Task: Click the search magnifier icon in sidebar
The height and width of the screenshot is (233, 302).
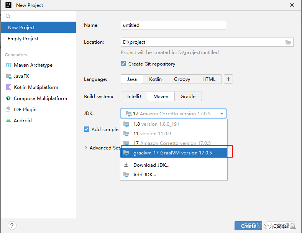Action: [8, 16]
